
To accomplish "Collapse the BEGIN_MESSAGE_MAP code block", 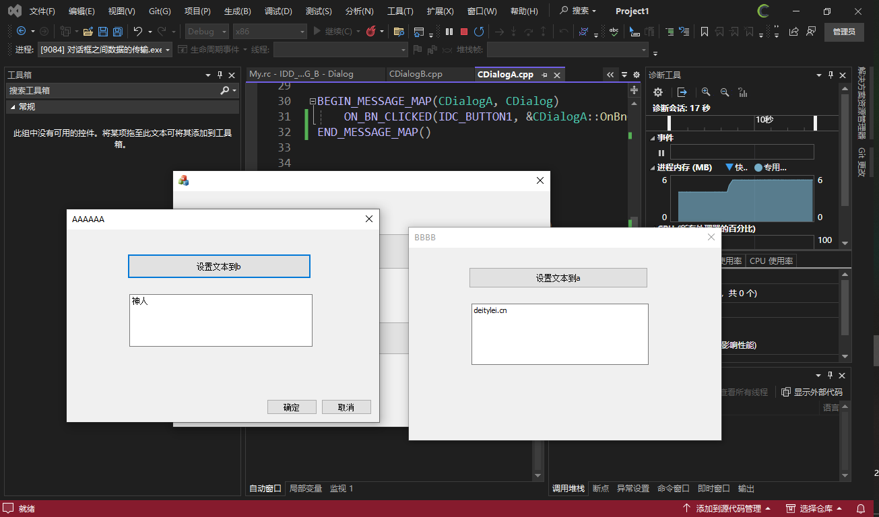I will [313, 102].
